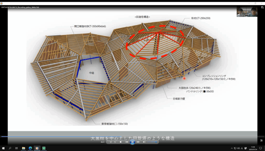Click the Stop button in player controls
Image resolution: width=265 pixels, height=151 pixels.
[121, 142]
